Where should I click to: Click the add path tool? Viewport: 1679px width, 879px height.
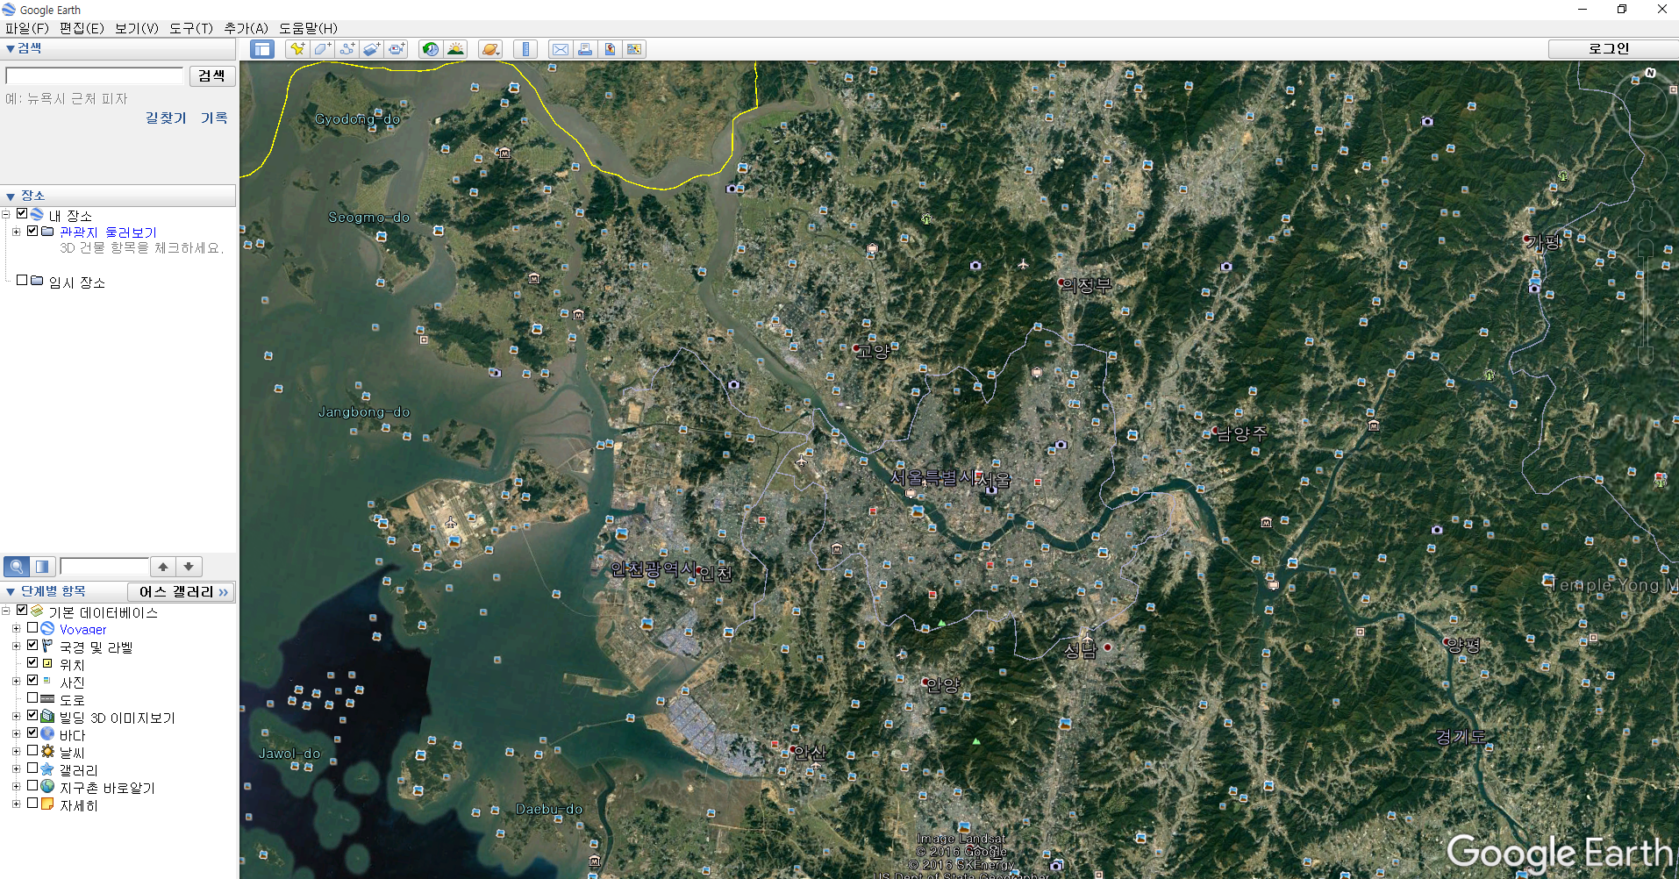(x=347, y=49)
